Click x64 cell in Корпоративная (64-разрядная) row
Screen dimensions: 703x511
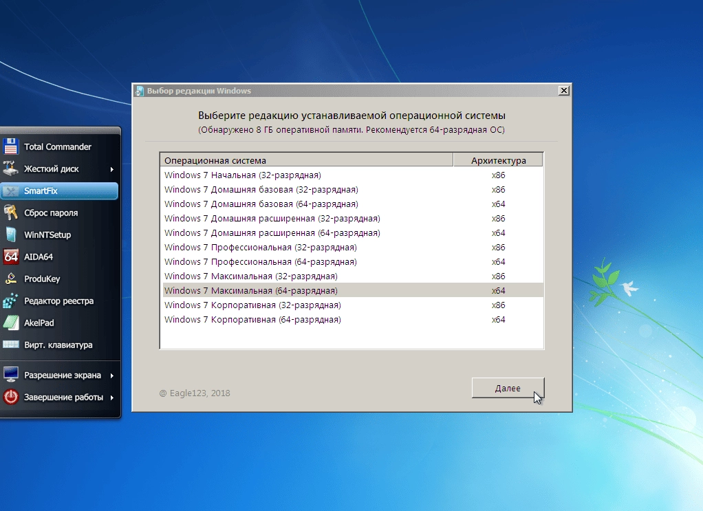coord(498,320)
